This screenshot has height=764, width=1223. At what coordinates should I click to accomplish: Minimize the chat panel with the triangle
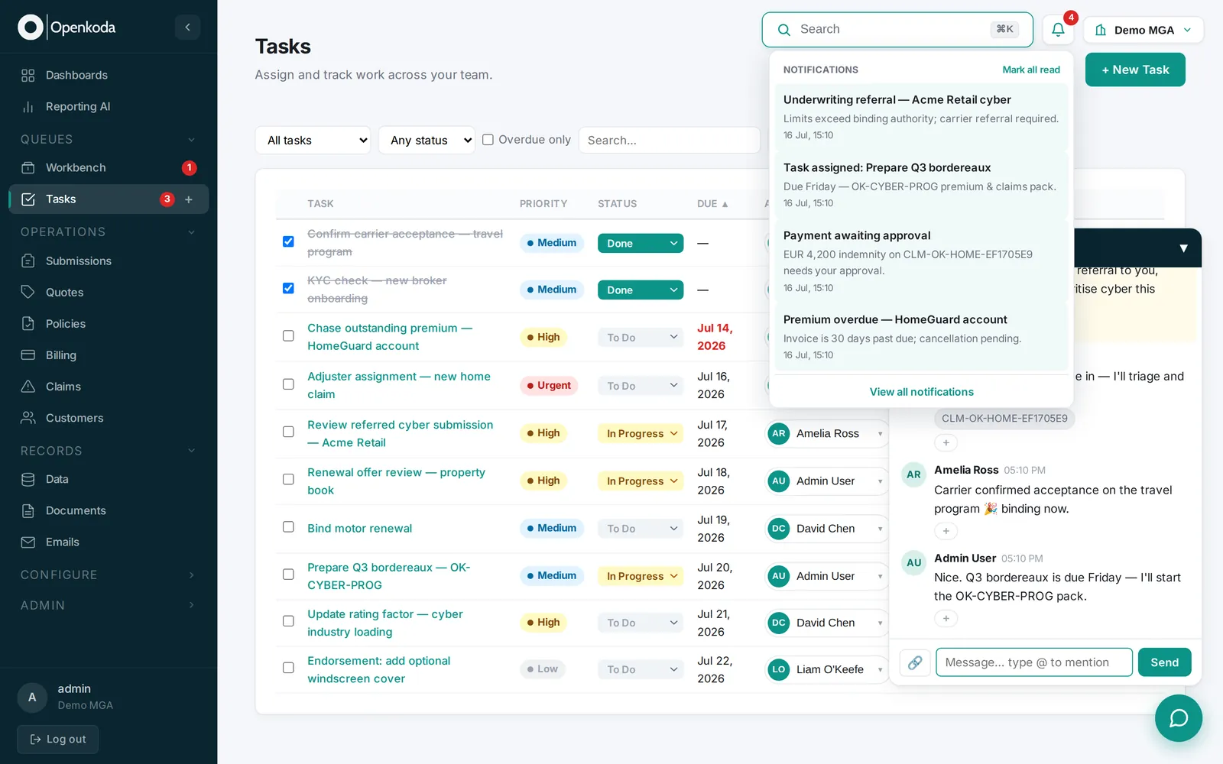[x=1183, y=248]
